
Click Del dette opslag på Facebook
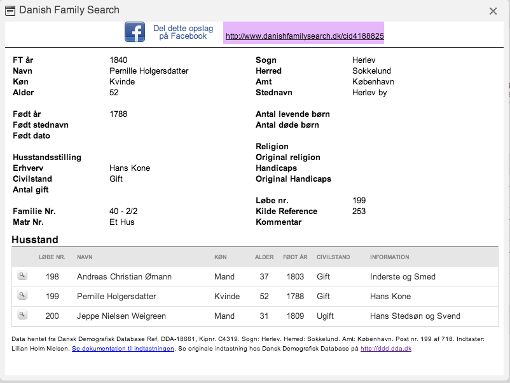tap(183, 32)
